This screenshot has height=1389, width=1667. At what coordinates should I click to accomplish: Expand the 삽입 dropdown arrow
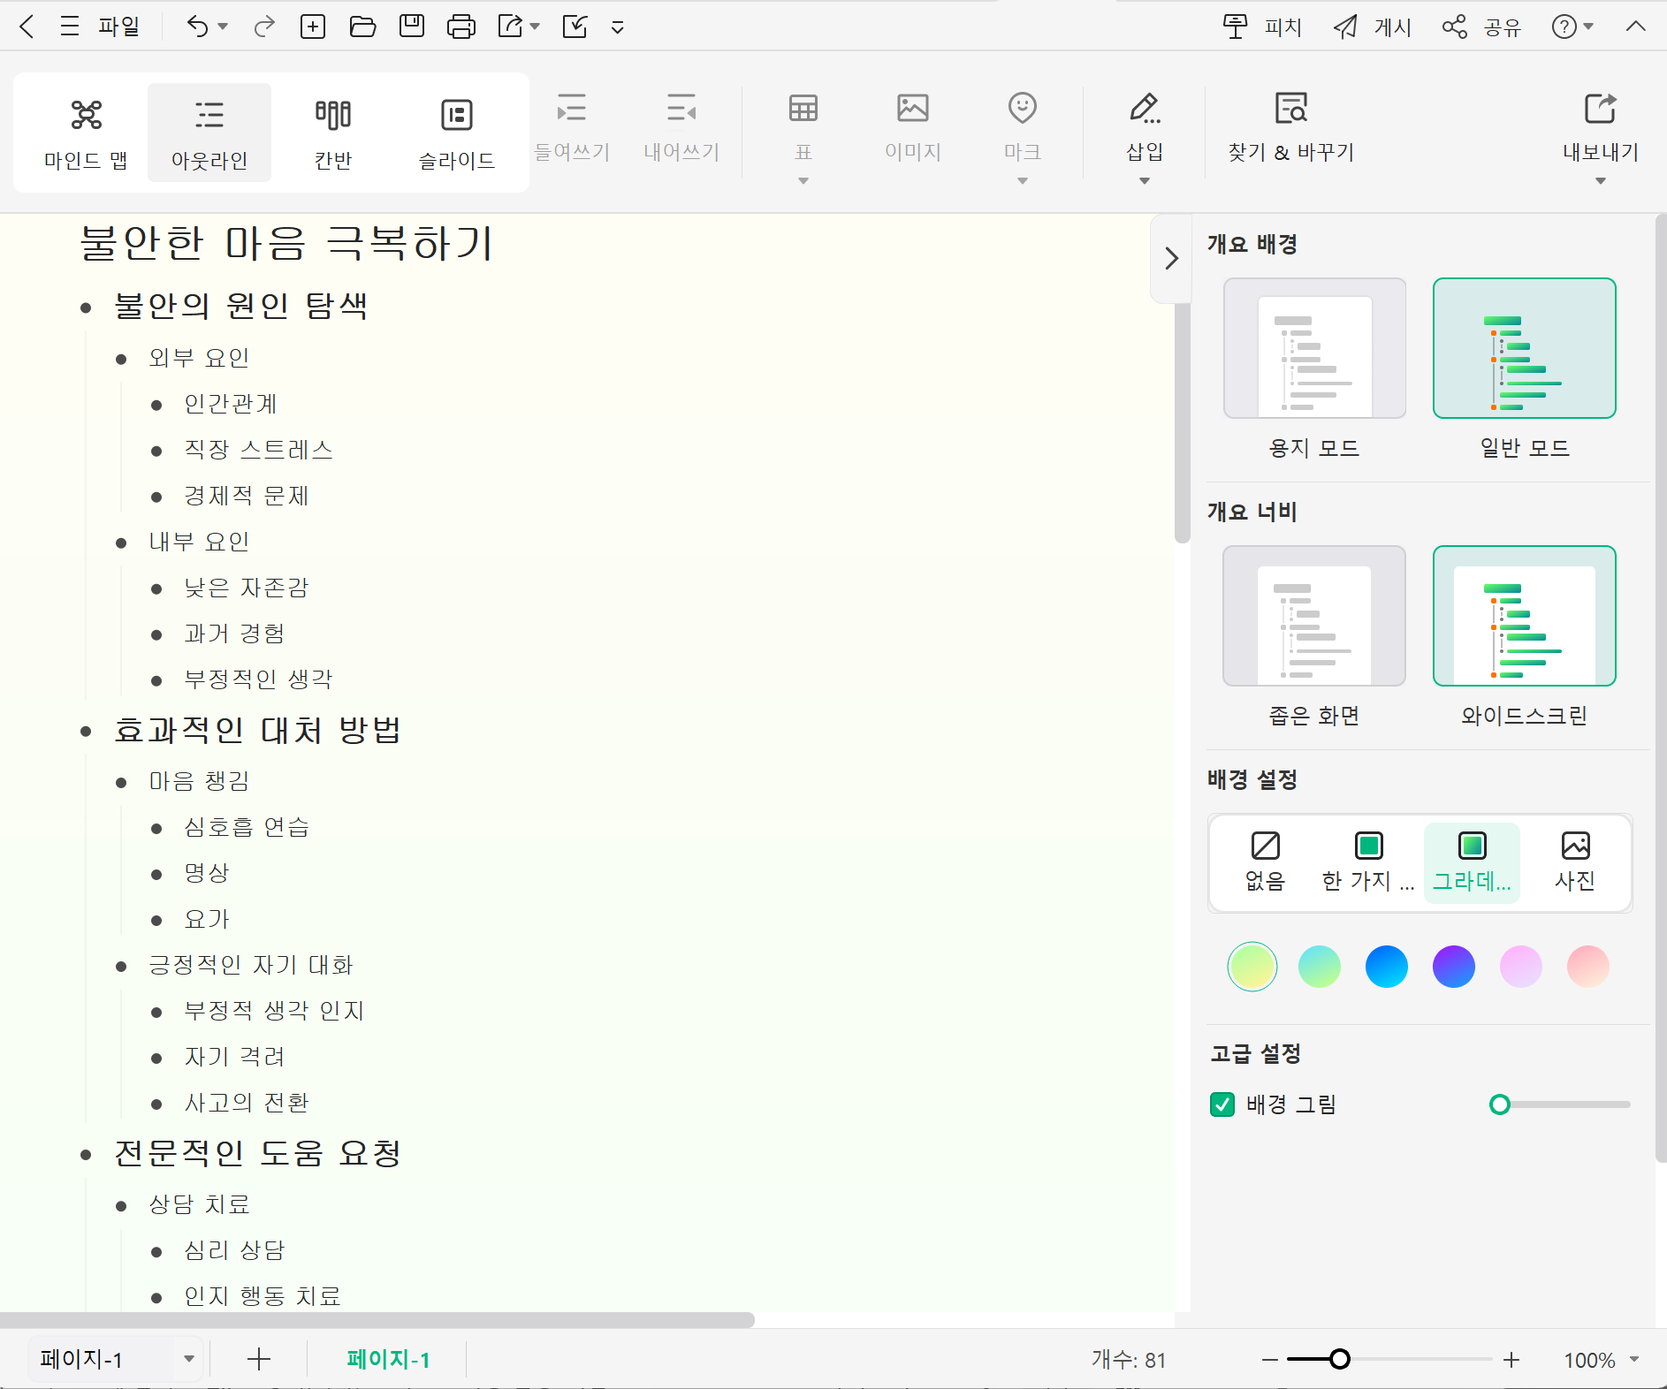pos(1145,181)
